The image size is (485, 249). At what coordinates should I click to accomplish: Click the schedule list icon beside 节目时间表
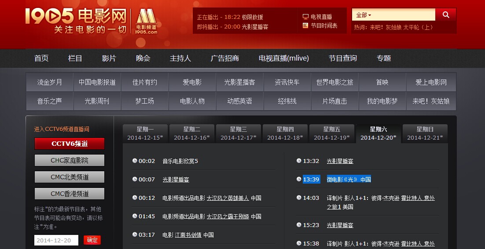click(x=305, y=25)
